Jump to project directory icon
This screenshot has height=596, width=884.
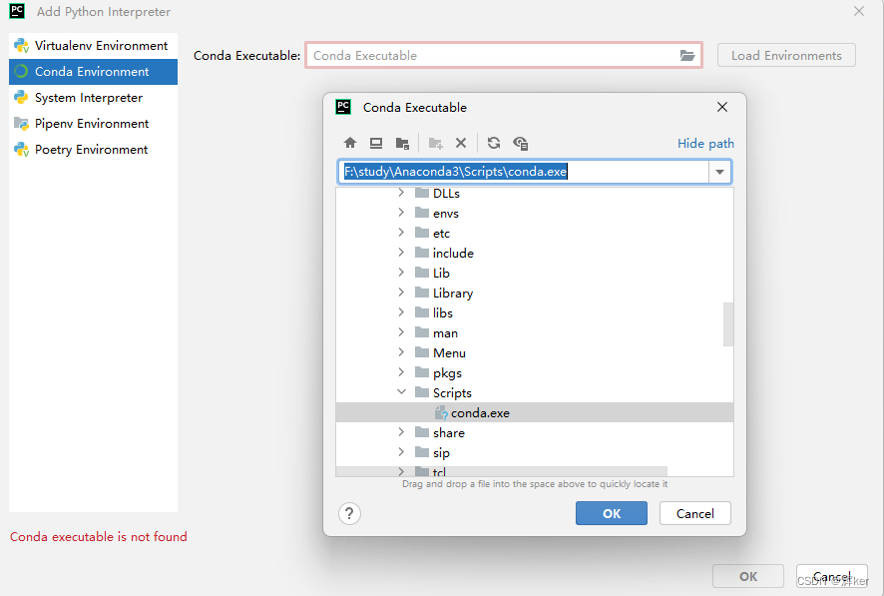click(402, 143)
